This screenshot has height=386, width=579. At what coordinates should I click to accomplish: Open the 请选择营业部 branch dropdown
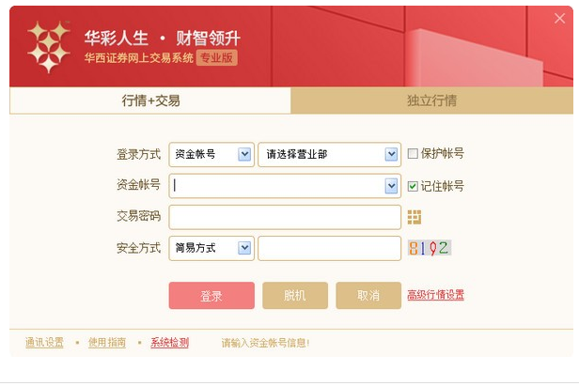[x=391, y=154]
